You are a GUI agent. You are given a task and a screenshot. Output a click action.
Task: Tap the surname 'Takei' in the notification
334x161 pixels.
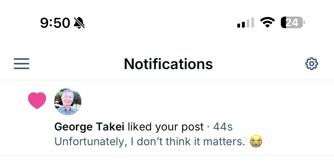point(110,127)
